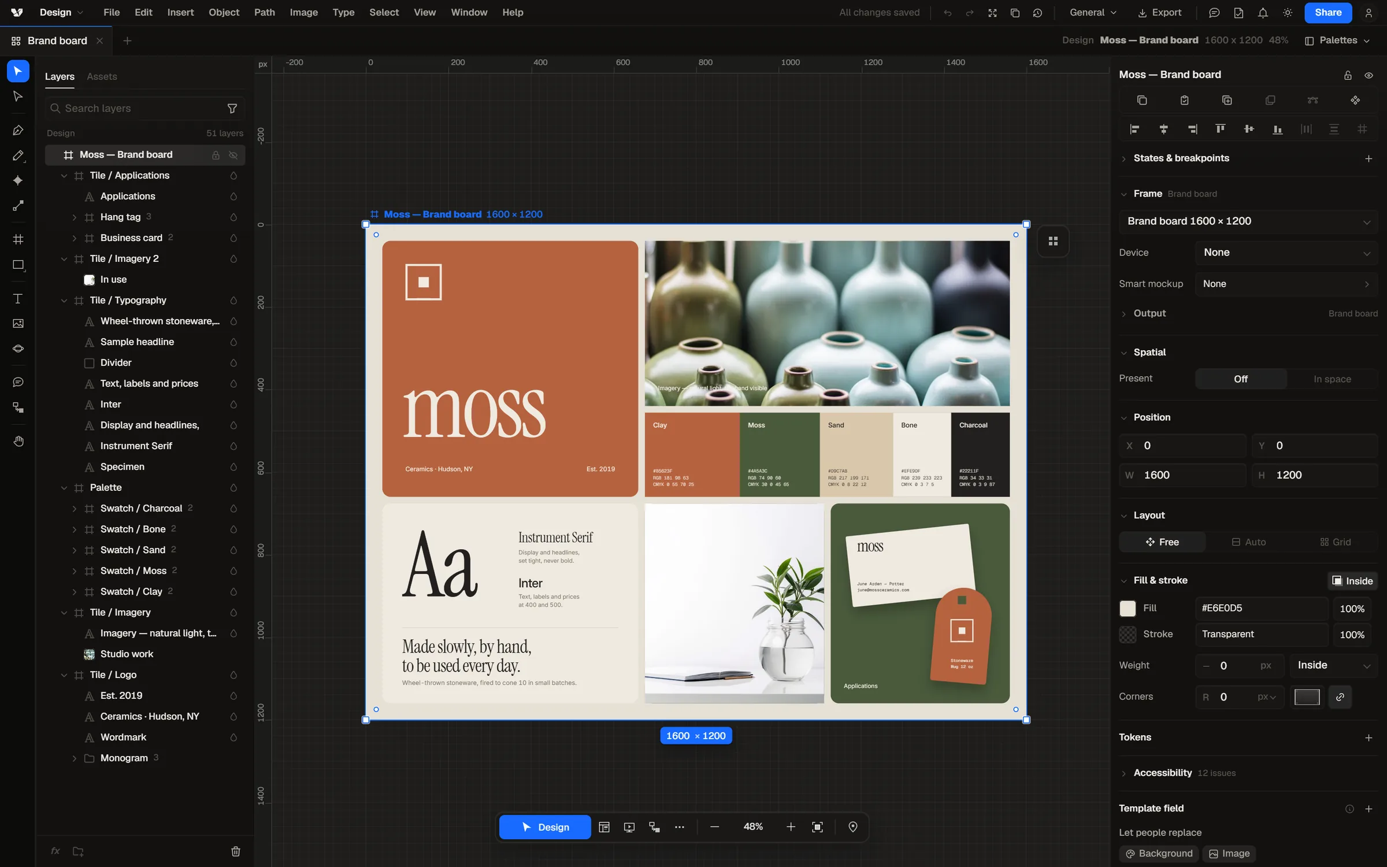Zoom in with the plus icon

click(x=791, y=827)
